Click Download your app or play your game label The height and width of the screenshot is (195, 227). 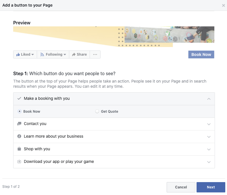pos(59,161)
